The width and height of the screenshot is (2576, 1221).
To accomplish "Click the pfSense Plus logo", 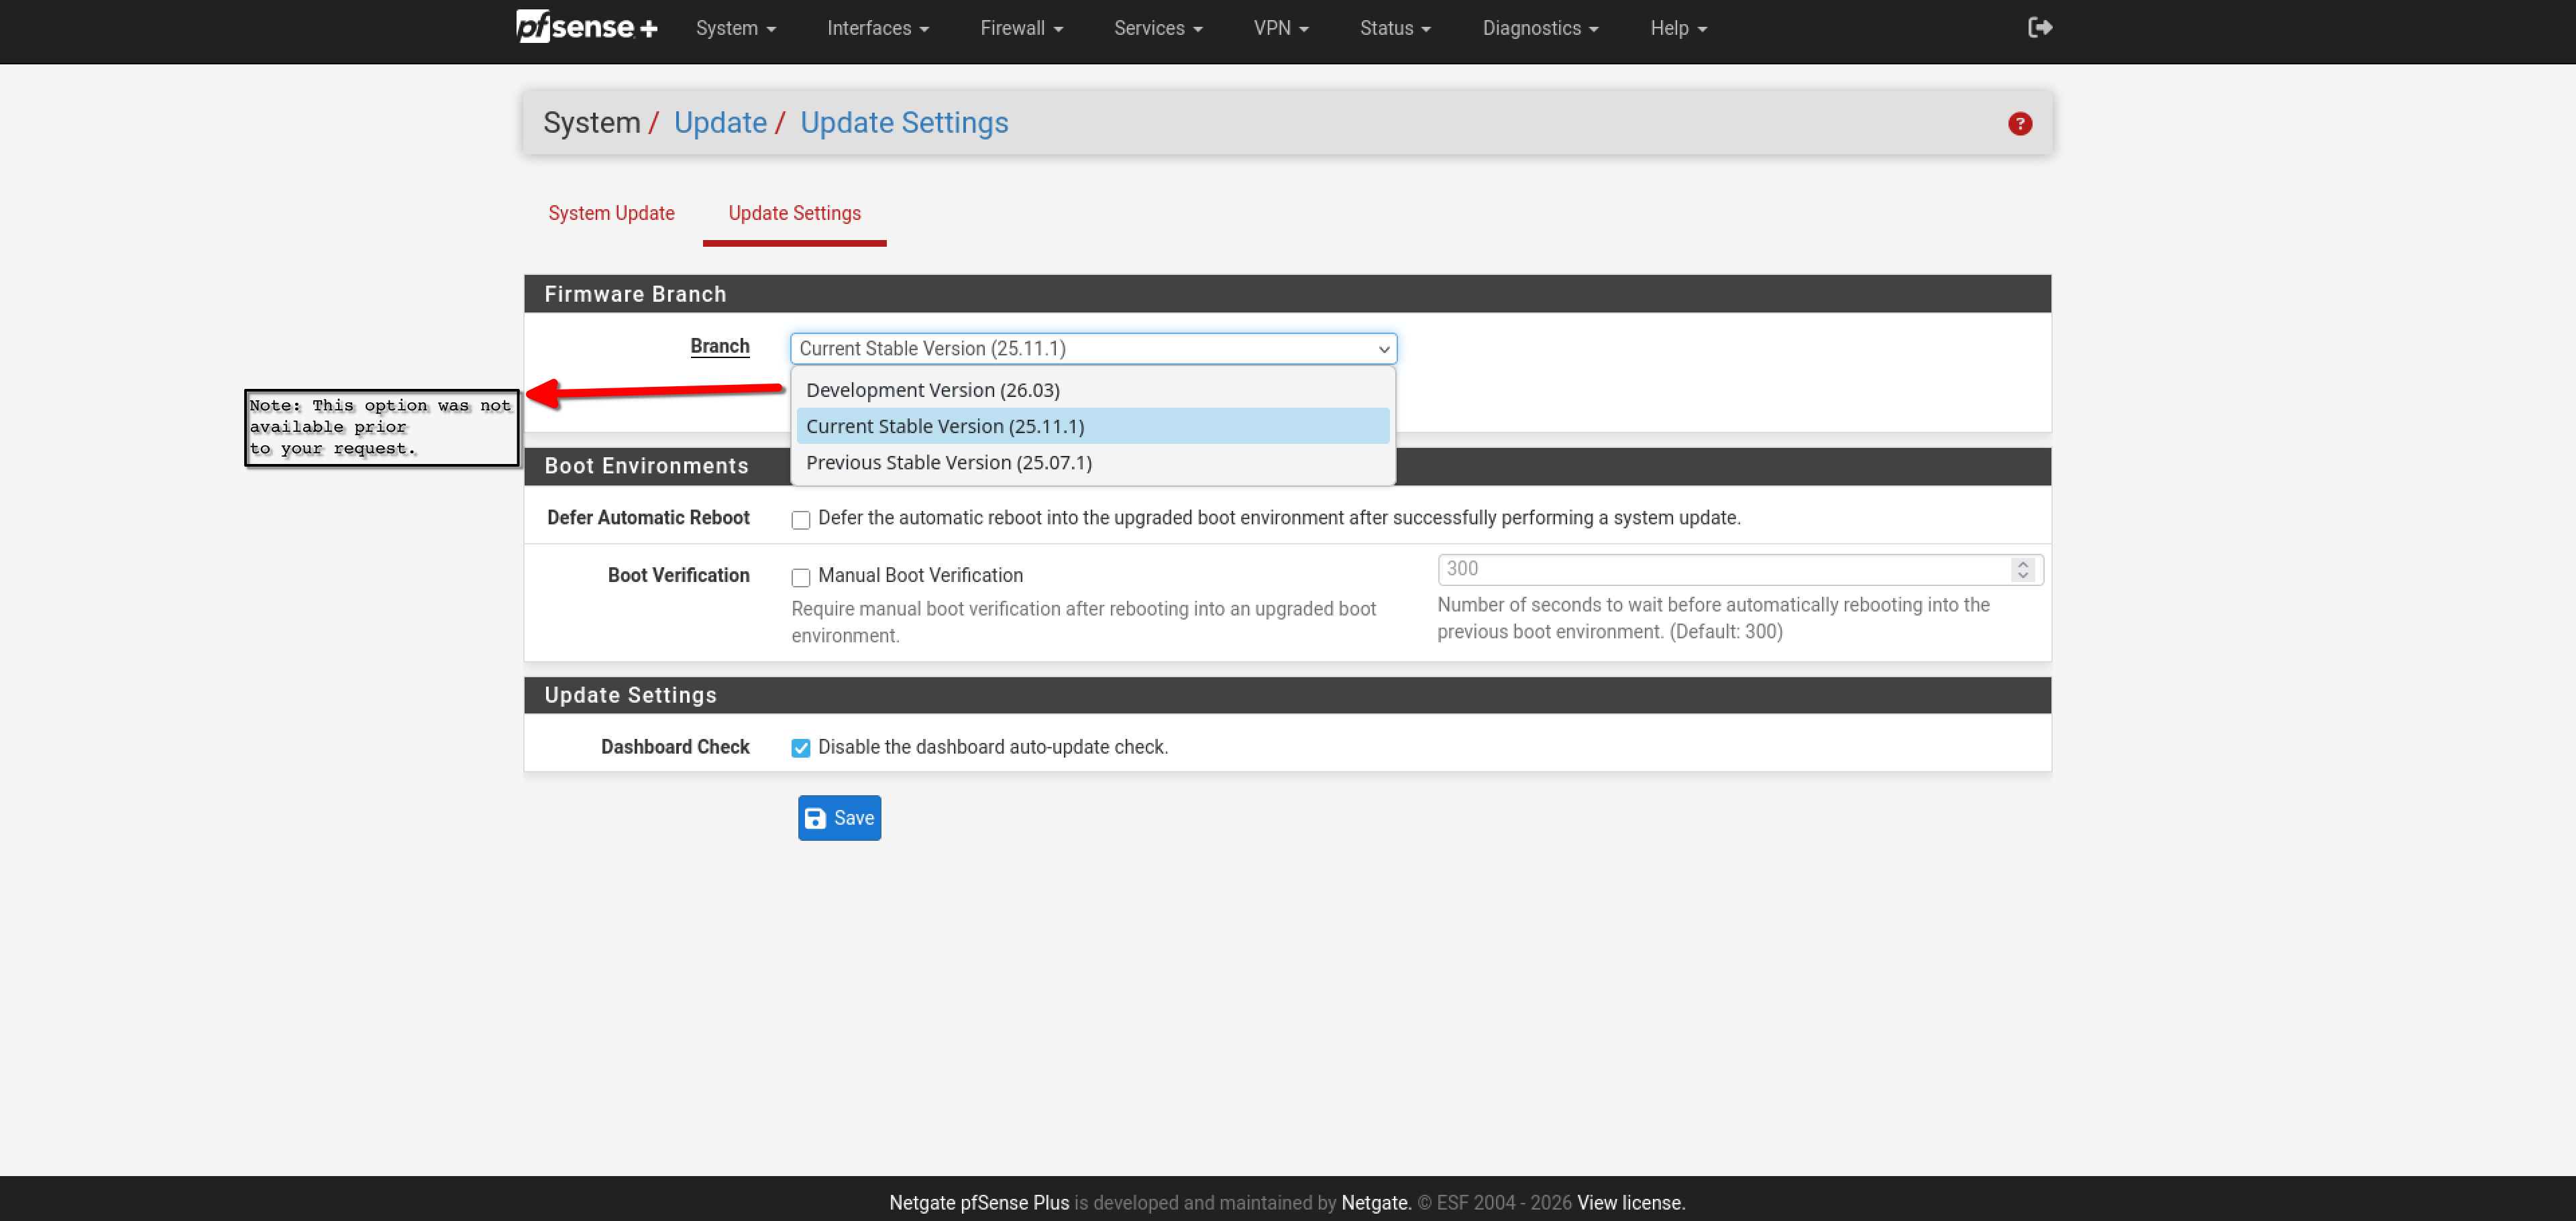I will tap(586, 27).
